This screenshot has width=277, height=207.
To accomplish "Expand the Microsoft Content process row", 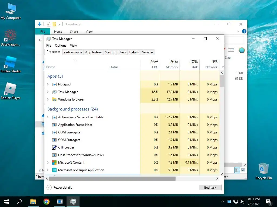I will pos(48,163).
